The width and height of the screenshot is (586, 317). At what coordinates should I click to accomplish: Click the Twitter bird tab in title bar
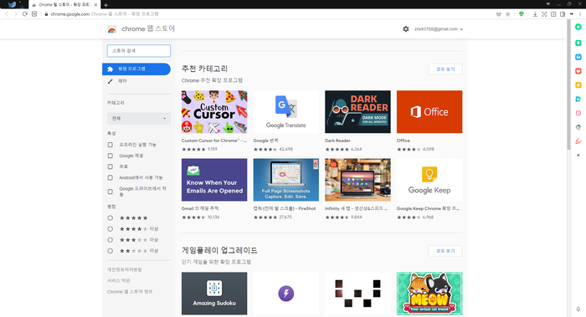[x=13, y=4]
